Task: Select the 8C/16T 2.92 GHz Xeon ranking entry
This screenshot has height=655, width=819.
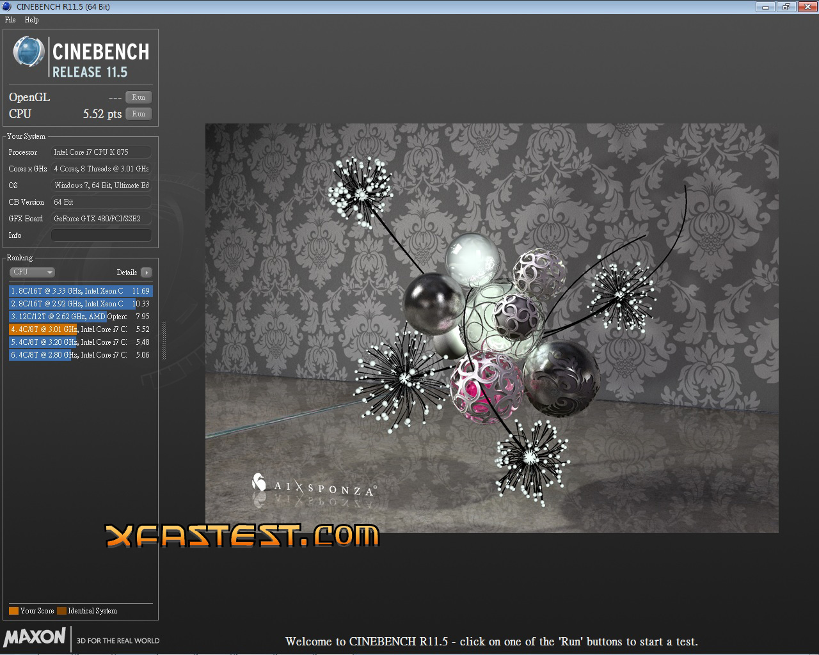Action: pos(80,304)
